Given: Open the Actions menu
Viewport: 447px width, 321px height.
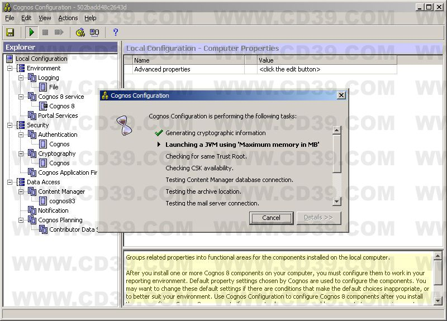Looking at the screenshot, I should (68, 18).
